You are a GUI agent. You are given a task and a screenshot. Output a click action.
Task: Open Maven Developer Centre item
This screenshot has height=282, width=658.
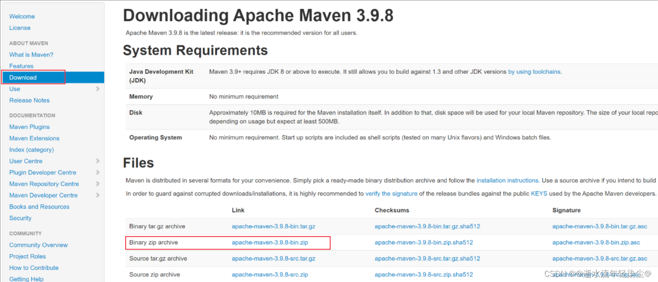[43, 195]
